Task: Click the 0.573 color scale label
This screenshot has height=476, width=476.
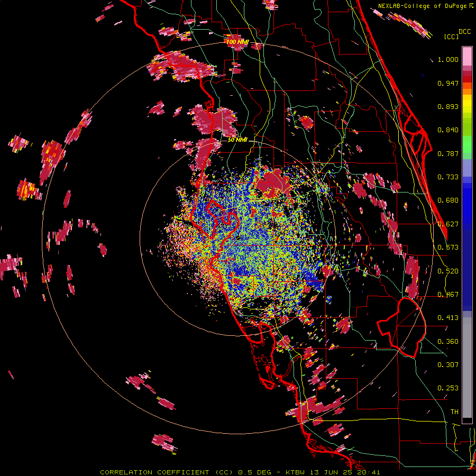Action: (448, 248)
